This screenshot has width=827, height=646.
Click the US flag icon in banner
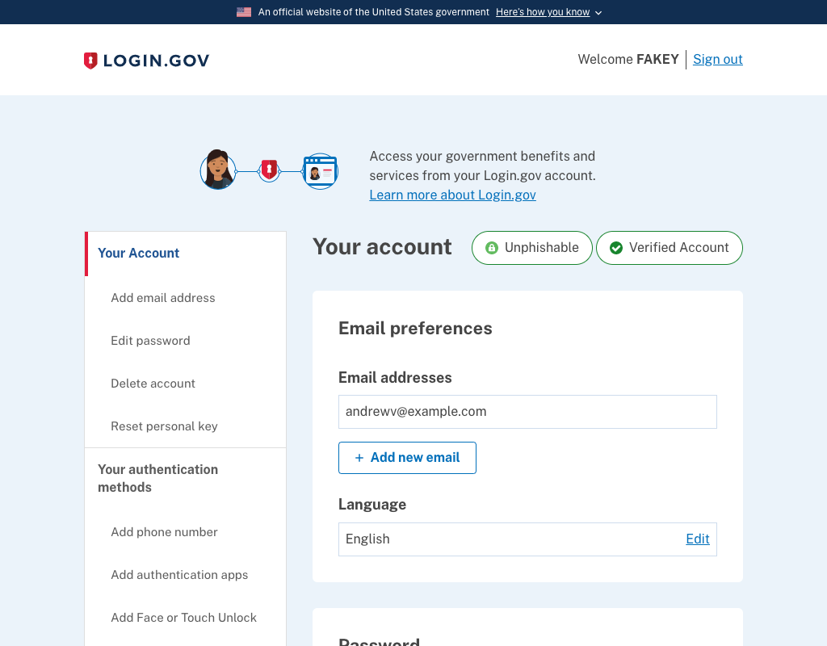[x=244, y=12]
